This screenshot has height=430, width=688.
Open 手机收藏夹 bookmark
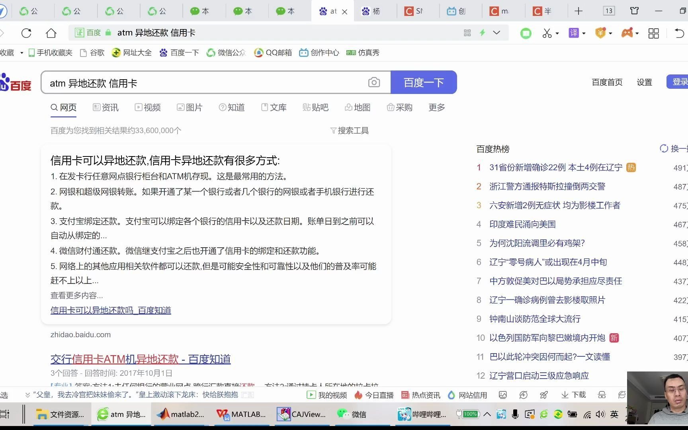point(51,53)
